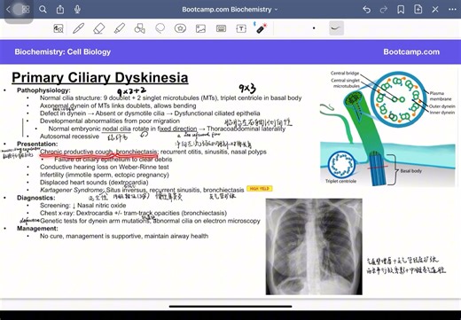The image size is (461, 320).
Task: Tap the Developmental abnormalities from poor migration line
Action: coord(110,121)
